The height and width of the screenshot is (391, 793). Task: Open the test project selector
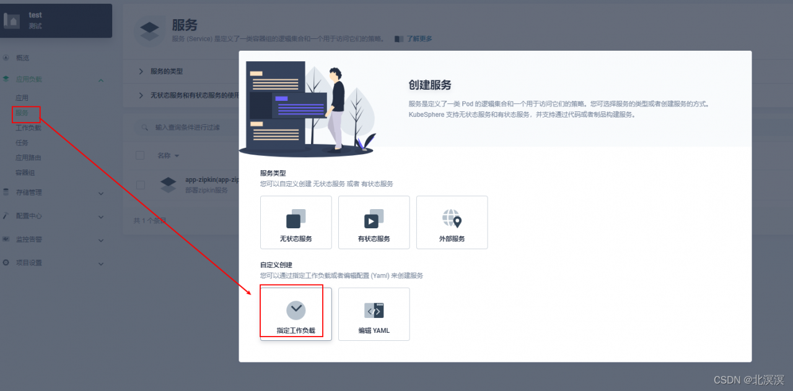(x=56, y=20)
